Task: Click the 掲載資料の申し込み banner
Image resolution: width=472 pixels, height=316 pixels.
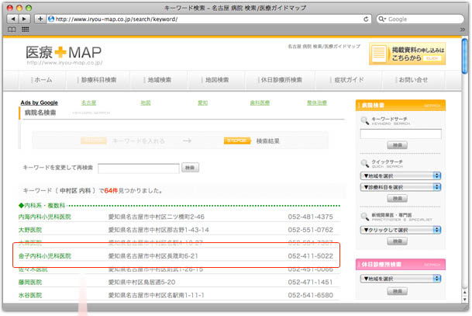Action: [407, 54]
